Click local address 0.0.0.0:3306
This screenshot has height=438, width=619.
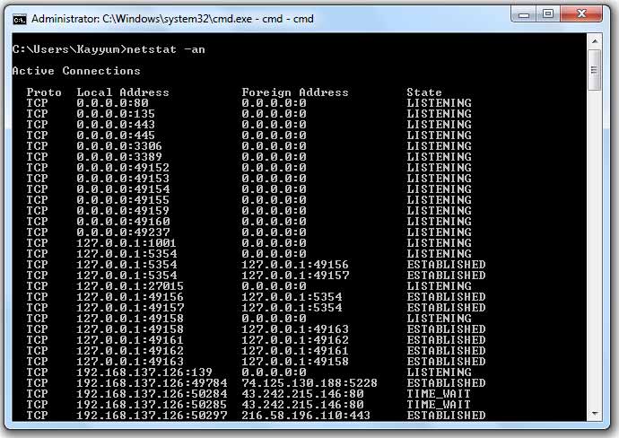[119, 146]
